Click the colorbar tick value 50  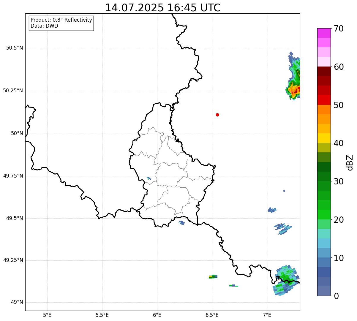[x=339, y=105]
